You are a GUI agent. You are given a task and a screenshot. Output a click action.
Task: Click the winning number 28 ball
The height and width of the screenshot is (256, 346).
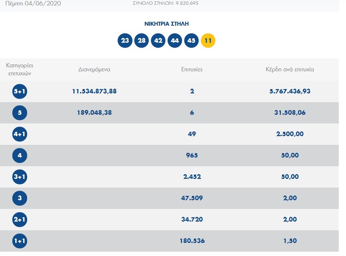coord(142,41)
